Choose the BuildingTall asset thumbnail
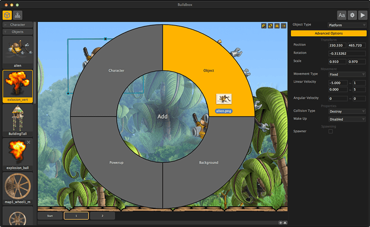Image resolution: width=370 pixels, height=227 pixels. [18, 120]
